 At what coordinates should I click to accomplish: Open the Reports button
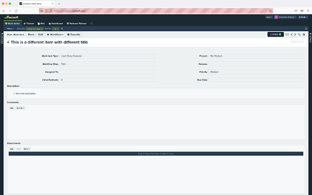pyautogui.click(x=74, y=35)
